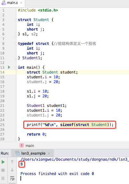The width and height of the screenshot is (129, 184).
Task: Click 's1.i = 10;' line
Action: pos(38,91)
